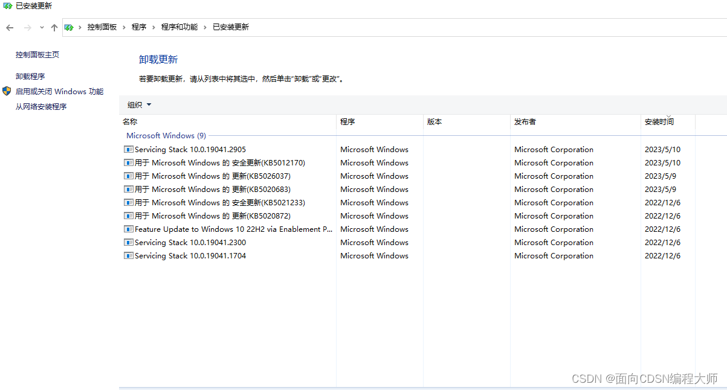Click the 2023/5/10 date of KB5012170 row
Viewport: 727px width, 390px height.
(662, 162)
